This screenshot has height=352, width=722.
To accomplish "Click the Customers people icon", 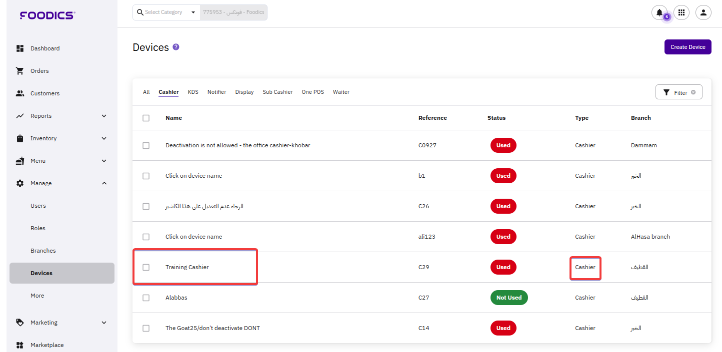I will pyautogui.click(x=20, y=93).
